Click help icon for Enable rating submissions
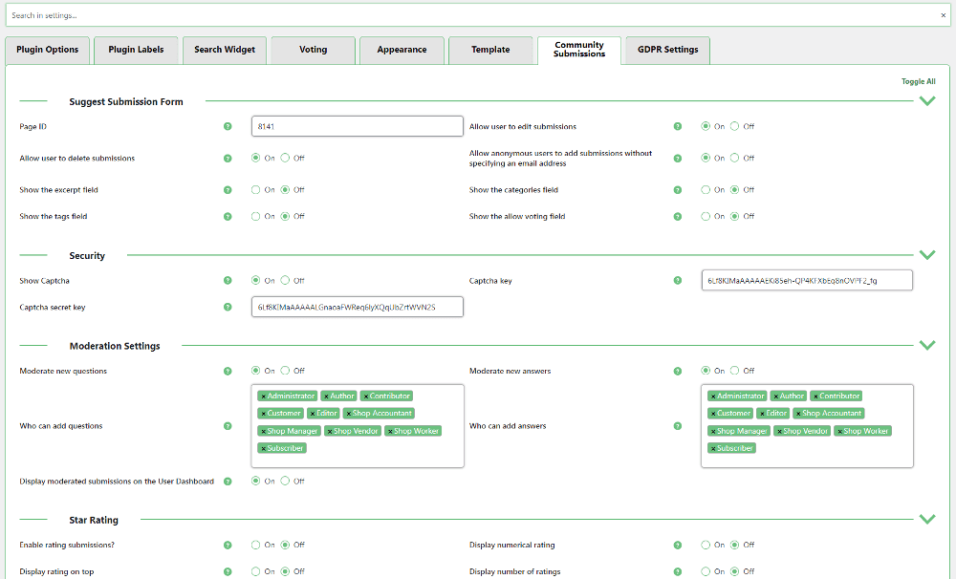 coord(228,546)
